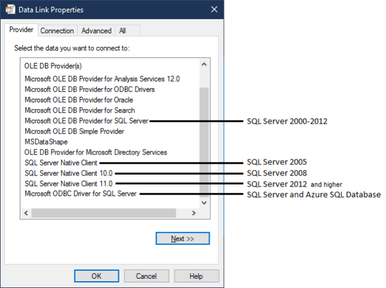Select Microsoft OLE DB Provider for SQL Server
The image size is (386, 288).
87,121
